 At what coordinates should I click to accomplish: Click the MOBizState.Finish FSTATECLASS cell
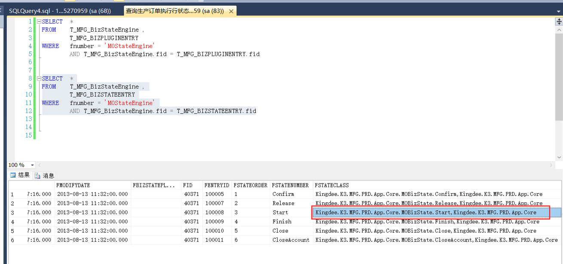pyautogui.click(x=436, y=222)
